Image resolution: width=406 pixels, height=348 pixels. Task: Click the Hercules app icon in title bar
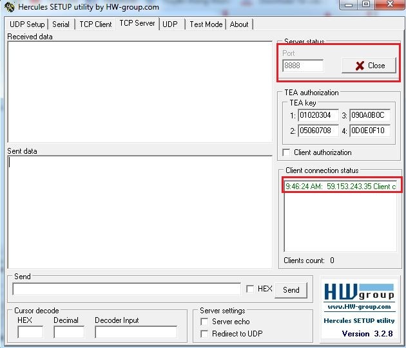click(10, 7)
